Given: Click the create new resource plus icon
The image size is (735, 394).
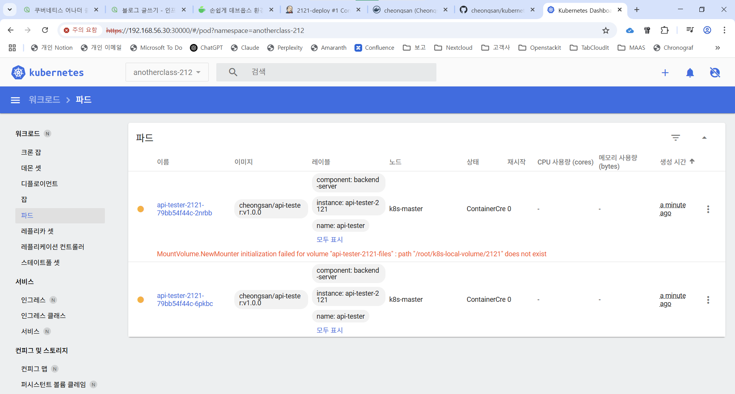Looking at the screenshot, I should click(665, 73).
